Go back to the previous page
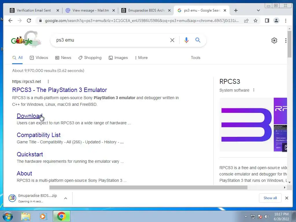The height and width of the screenshot is (222, 296). [x=10, y=21]
